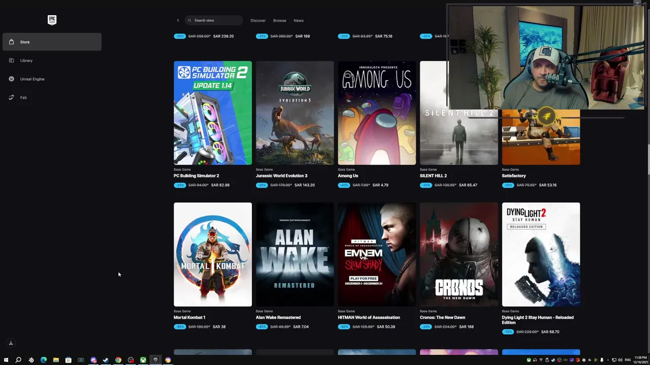The height and width of the screenshot is (365, 650).
Task: Click HITMAN World of Assassination title
Action: 369,317
